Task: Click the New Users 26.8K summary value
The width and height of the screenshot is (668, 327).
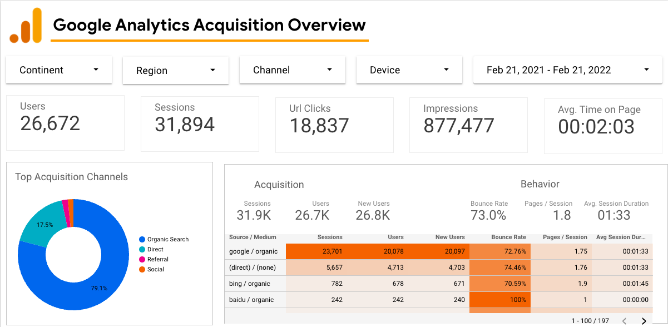Action: coord(372,215)
